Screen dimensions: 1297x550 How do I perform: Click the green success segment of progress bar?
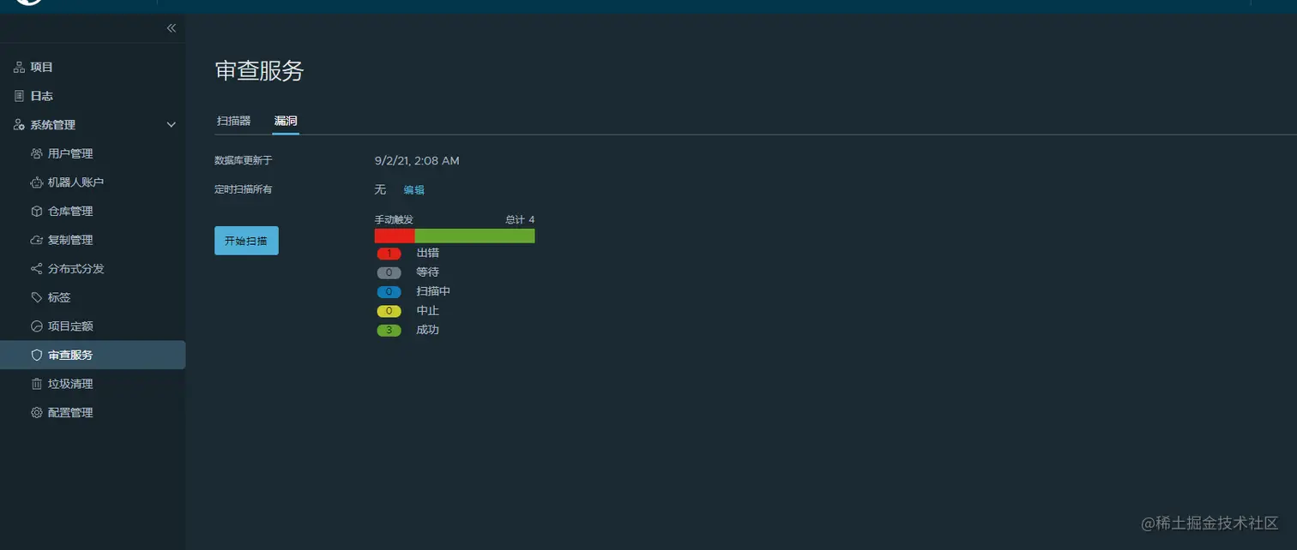tap(475, 236)
